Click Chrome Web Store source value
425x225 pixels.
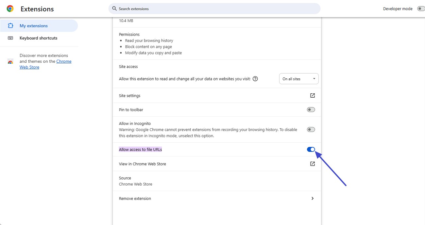coord(136,184)
